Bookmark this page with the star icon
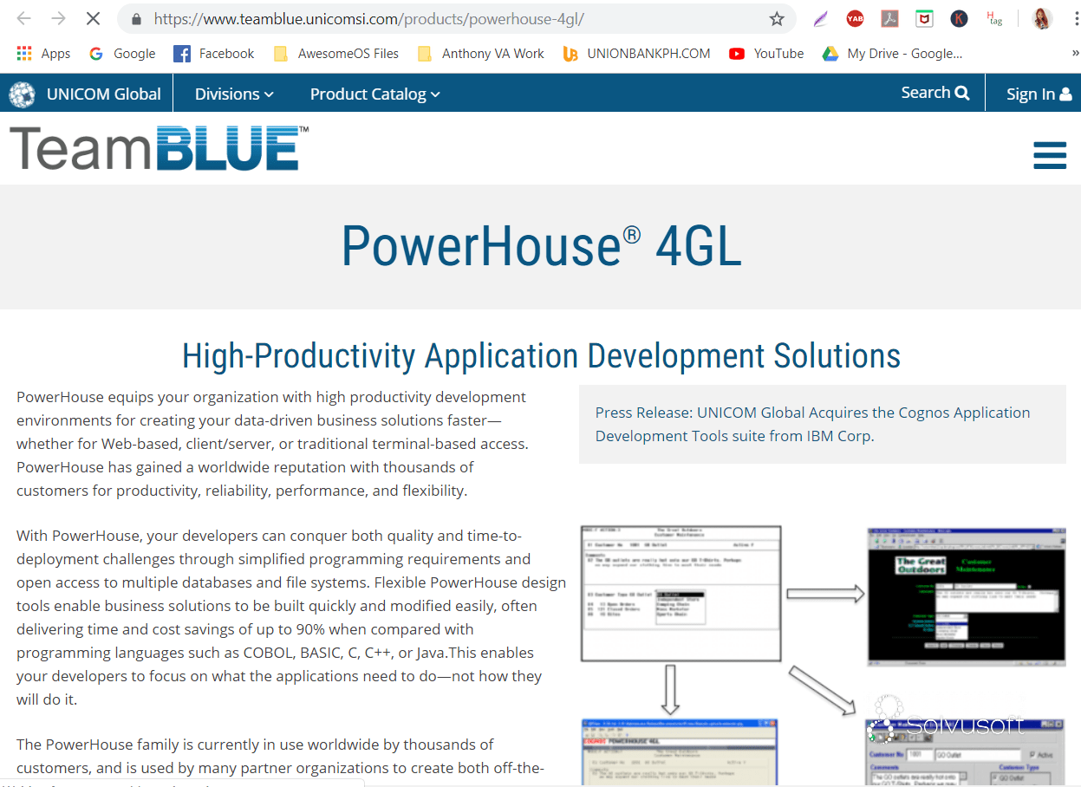The height and width of the screenshot is (787, 1081). pos(777,19)
